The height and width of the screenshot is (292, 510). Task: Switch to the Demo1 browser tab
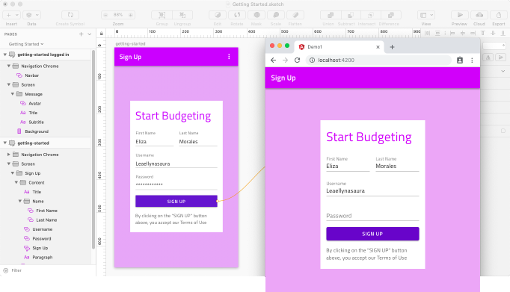[339, 47]
